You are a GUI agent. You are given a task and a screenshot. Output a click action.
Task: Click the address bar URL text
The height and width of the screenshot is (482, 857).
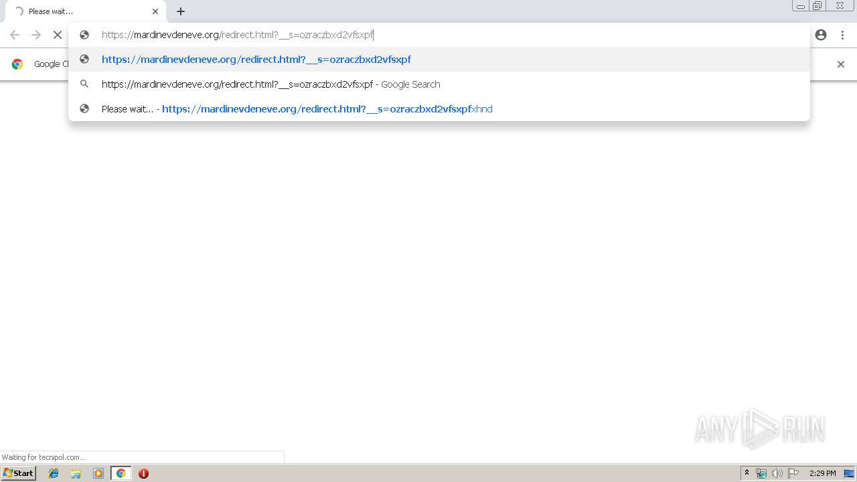point(238,35)
